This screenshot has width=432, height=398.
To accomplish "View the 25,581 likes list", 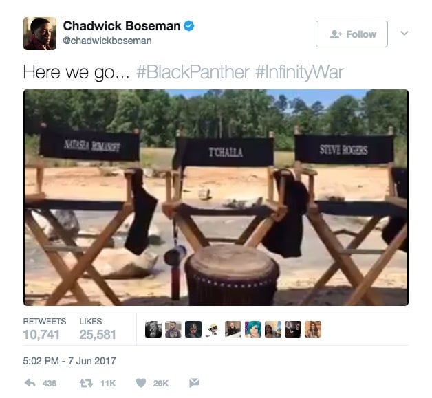I will coord(98,329).
